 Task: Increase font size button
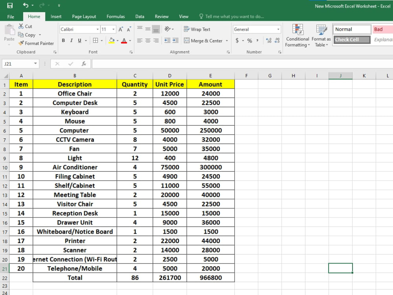pos(121,29)
